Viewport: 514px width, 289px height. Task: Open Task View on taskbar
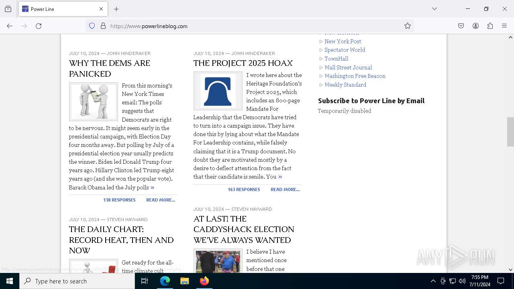(145, 281)
